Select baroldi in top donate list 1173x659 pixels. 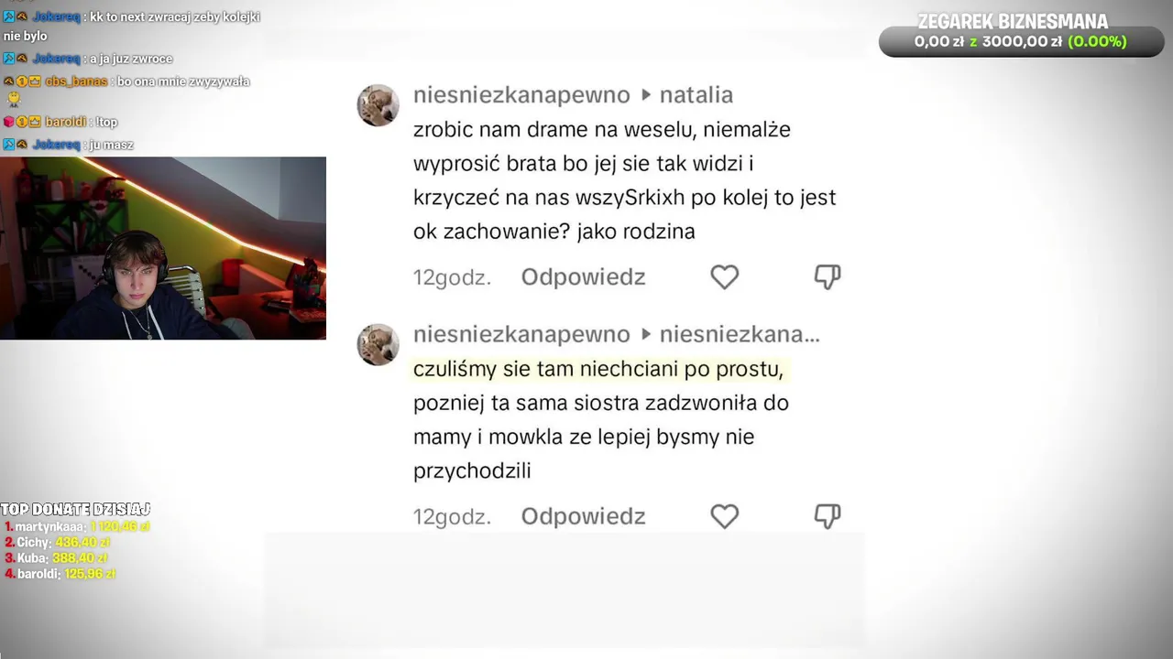coord(38,574)
